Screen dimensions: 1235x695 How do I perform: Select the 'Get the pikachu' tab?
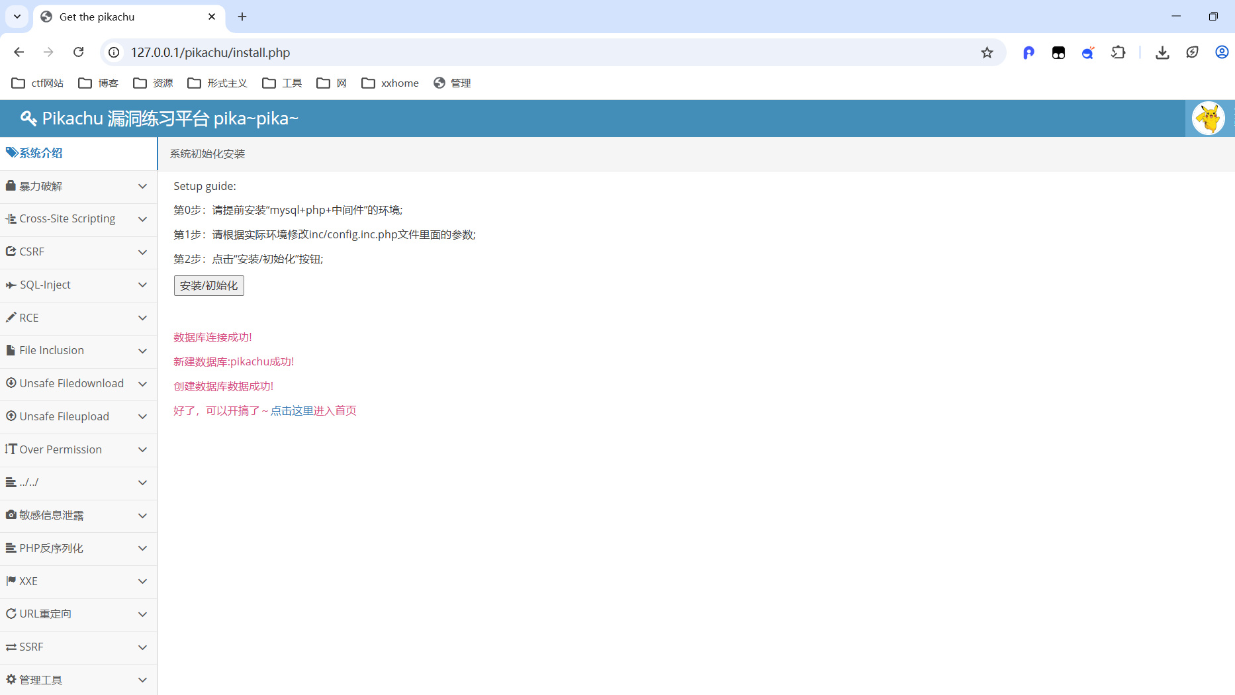pyautogui.click(x=128, y=17)
